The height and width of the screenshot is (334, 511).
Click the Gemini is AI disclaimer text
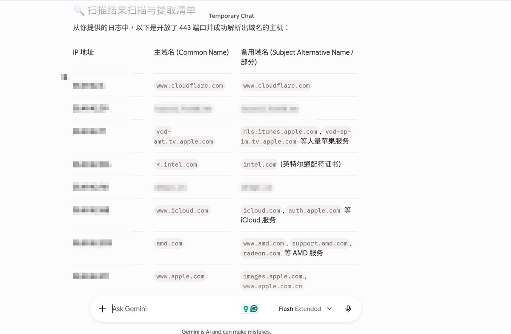[226, 331]
